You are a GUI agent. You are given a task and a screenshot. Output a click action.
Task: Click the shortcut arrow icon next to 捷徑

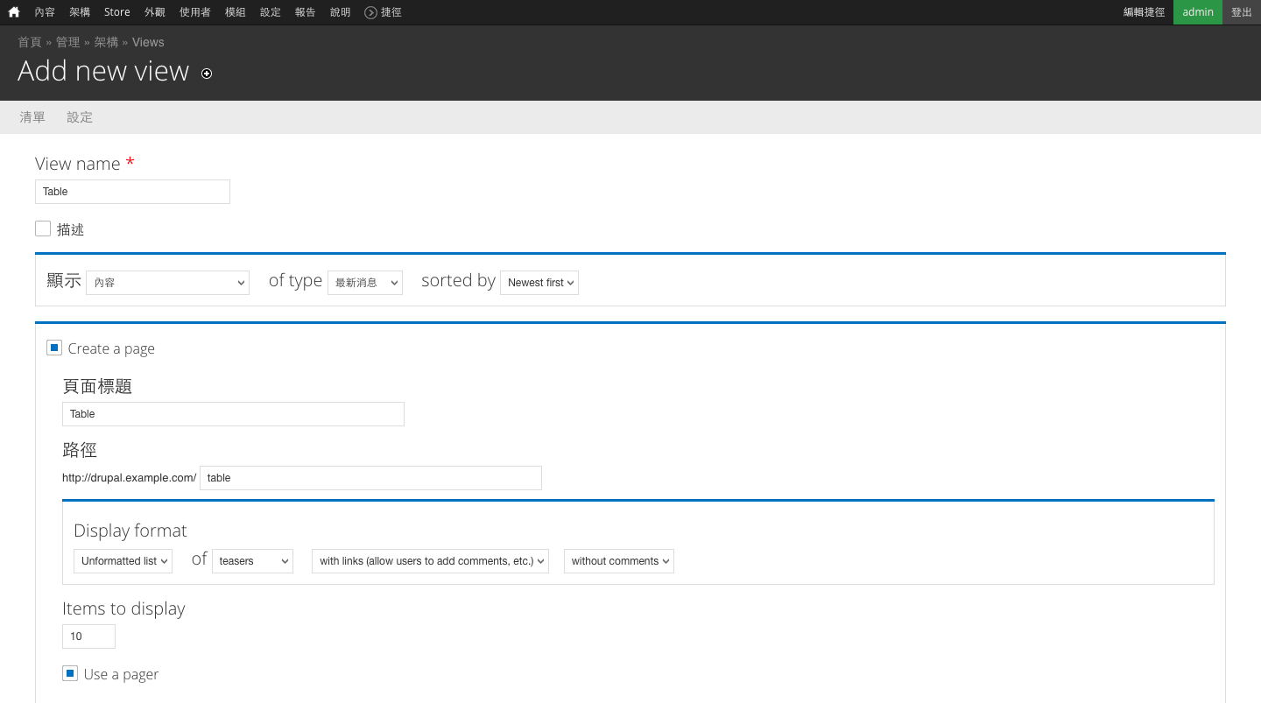click(x=370, y=12)
